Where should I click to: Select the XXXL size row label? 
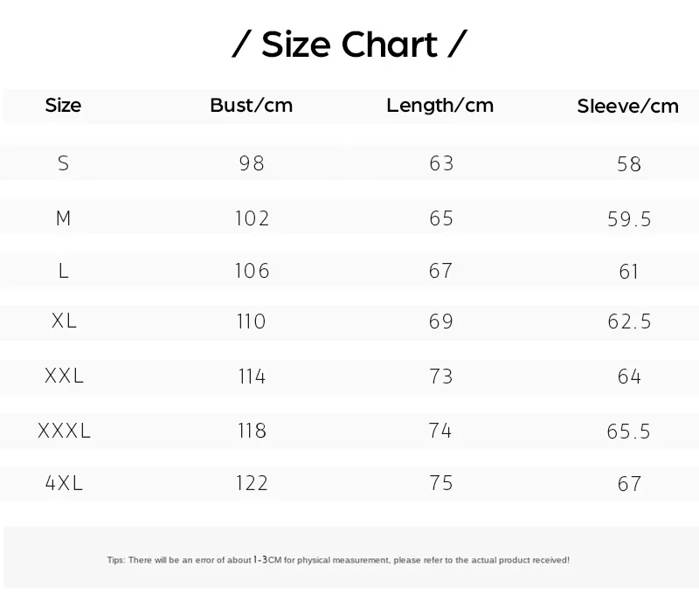click(64, 431)
